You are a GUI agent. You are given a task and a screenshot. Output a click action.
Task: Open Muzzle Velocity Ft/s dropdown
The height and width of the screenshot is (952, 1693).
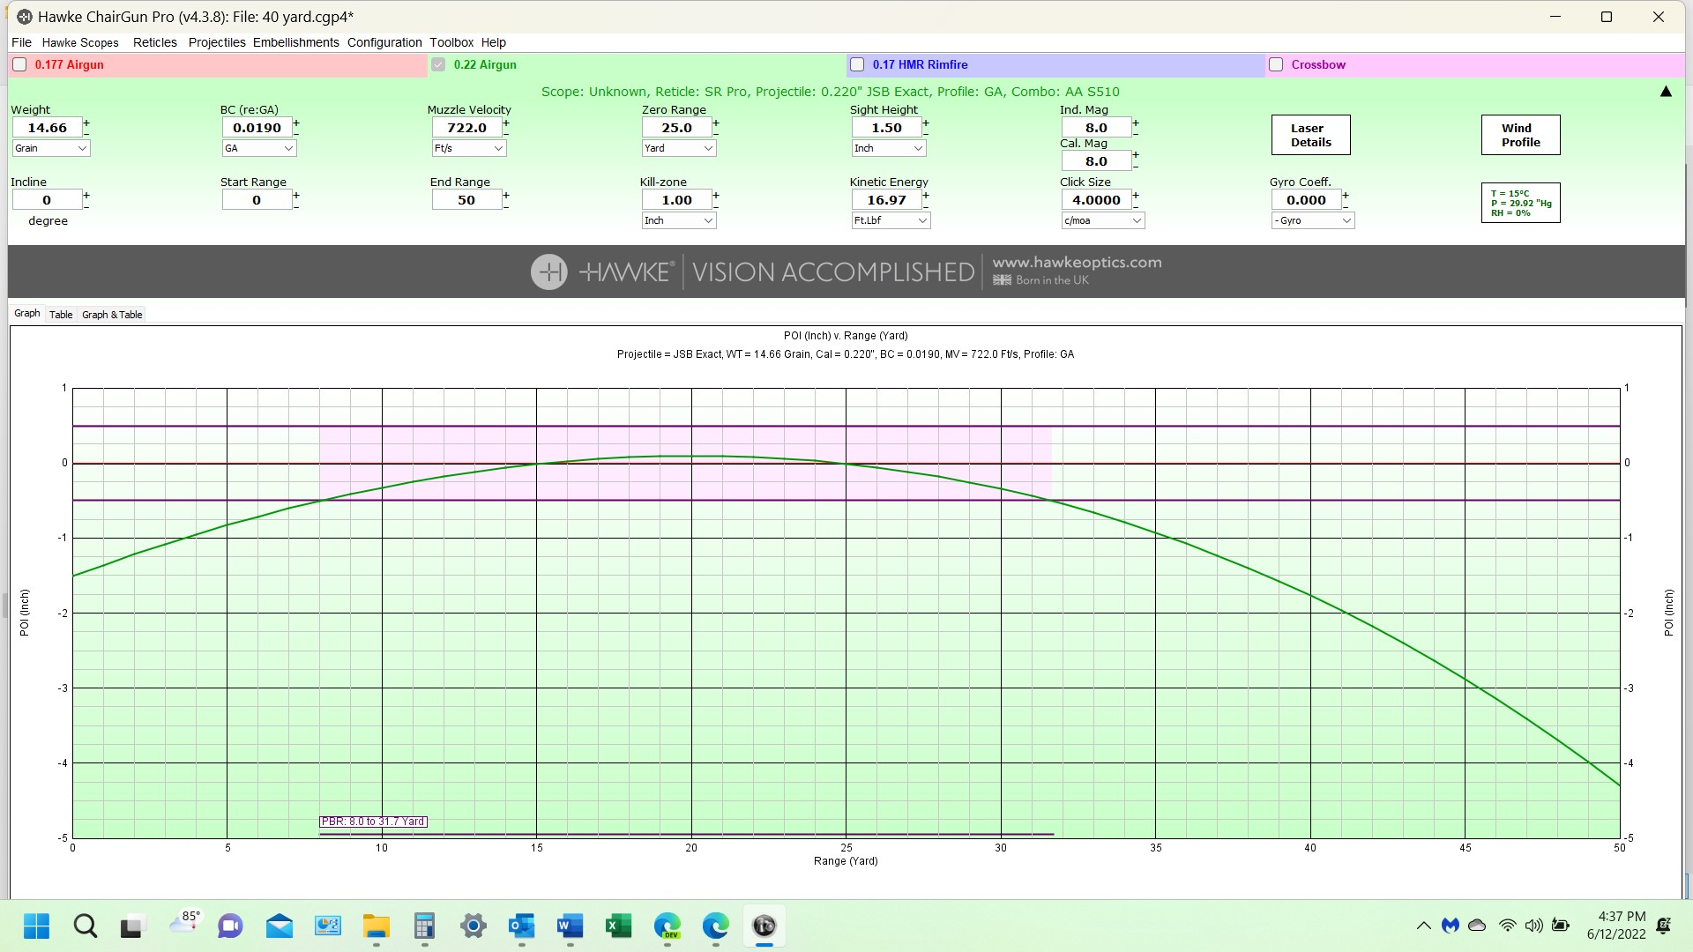[x=469, y=148]
